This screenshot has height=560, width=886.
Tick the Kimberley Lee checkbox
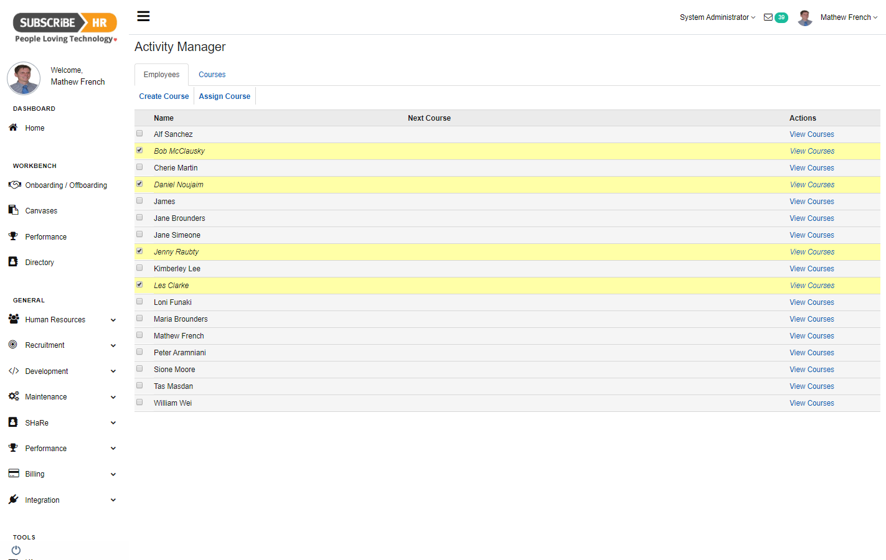(x=139, y=268)
